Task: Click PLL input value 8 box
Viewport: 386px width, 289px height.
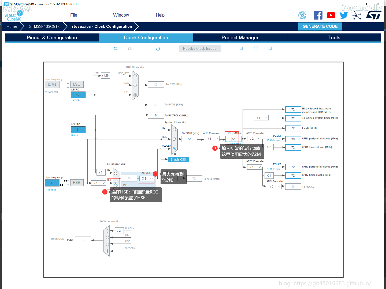Action: coord(129,178)
